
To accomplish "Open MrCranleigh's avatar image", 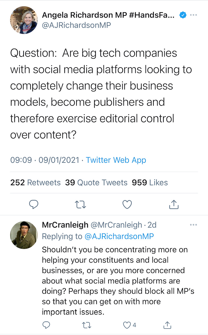I will click(23, 235).
